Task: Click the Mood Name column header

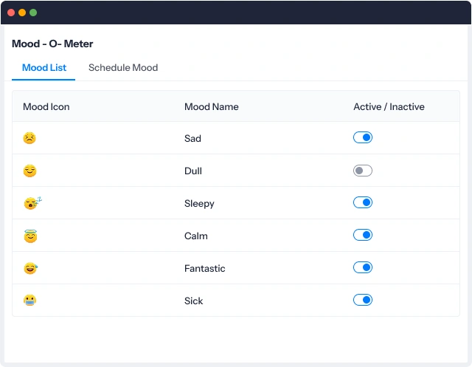Action: pos(212,106)
